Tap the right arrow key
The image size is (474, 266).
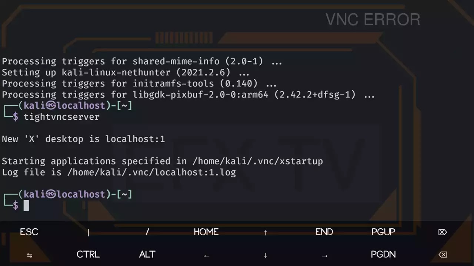click(324, 255)
